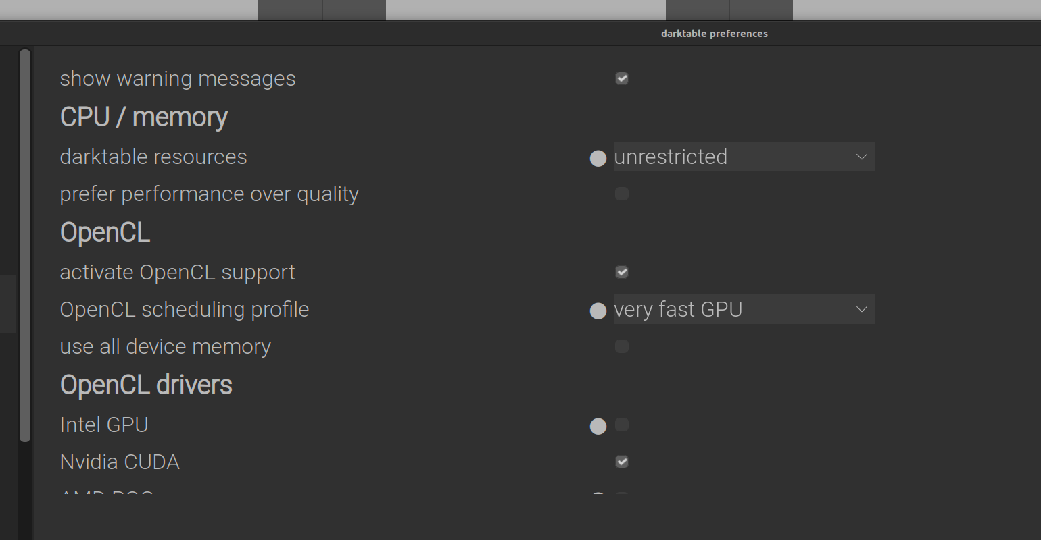The width and height of the screenshot is (1041, 540).
Task: Tick the Intel GPU driver checkbox
Action: pos(622,425)
